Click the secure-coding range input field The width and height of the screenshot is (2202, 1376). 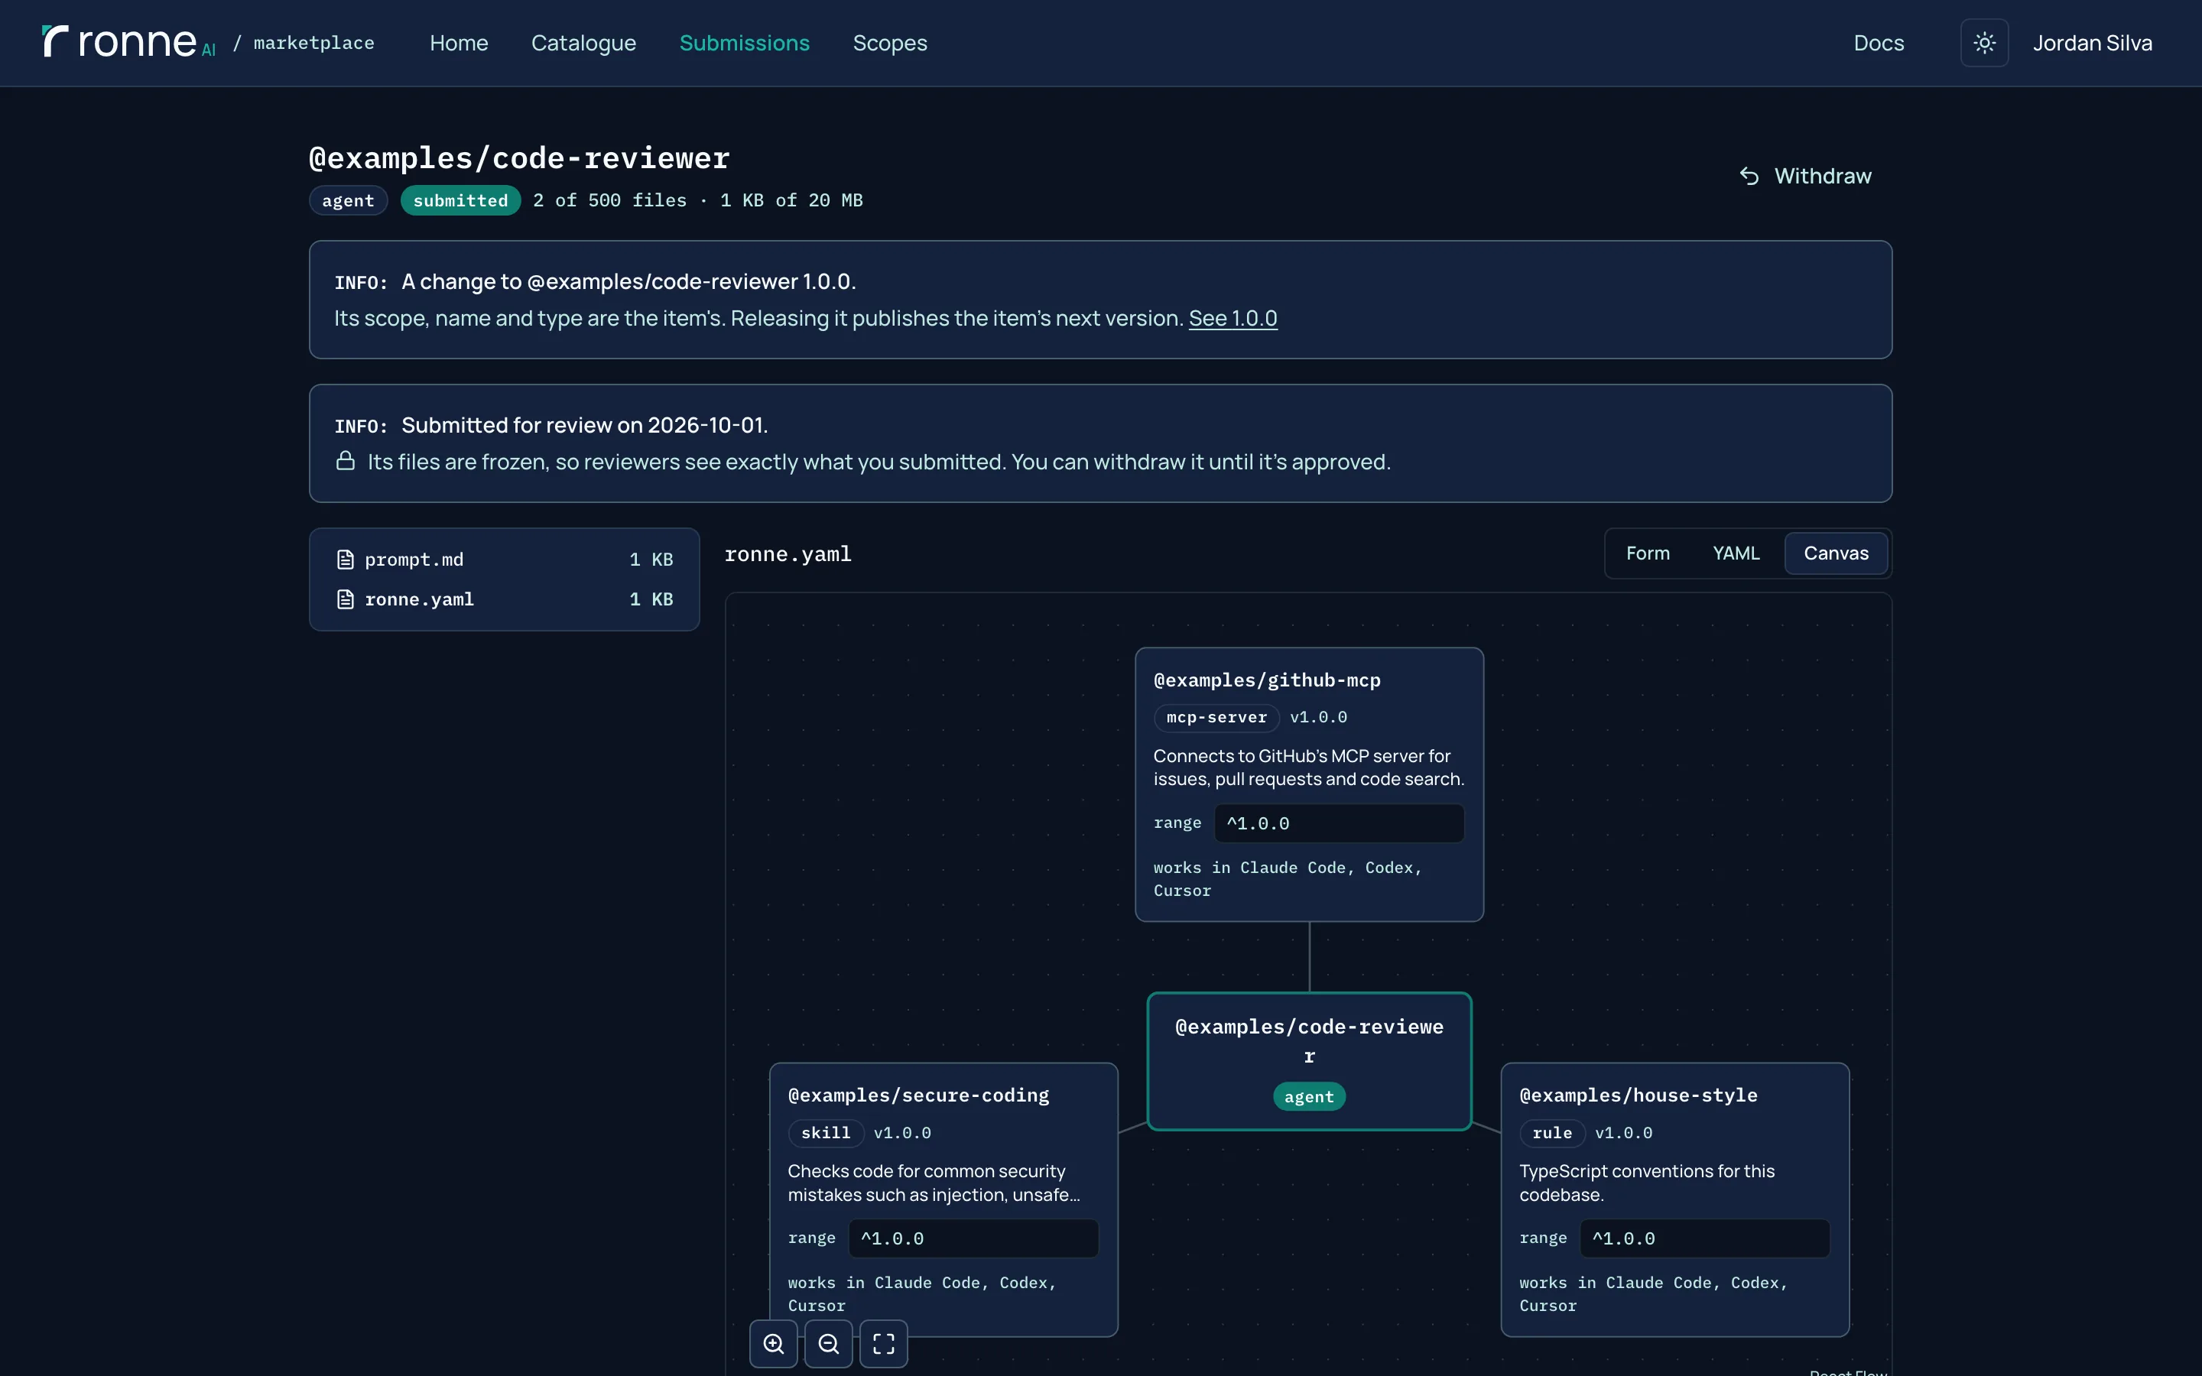click(x=973, y=1238)
